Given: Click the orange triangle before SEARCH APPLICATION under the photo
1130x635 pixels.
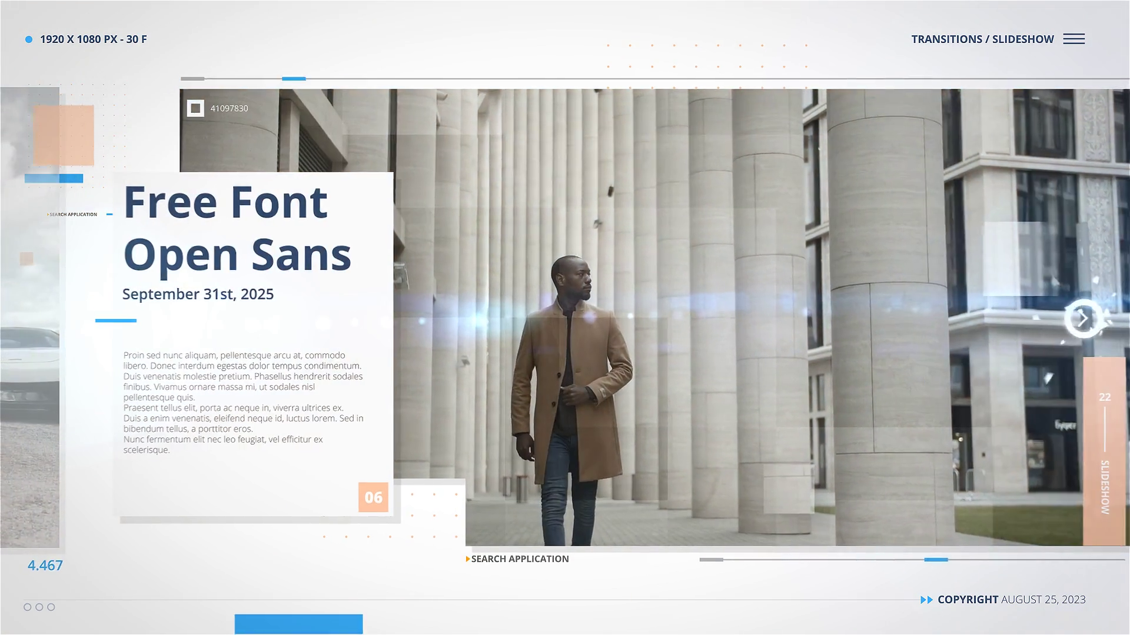Looking at the screenshot, I should coord(467,559).
